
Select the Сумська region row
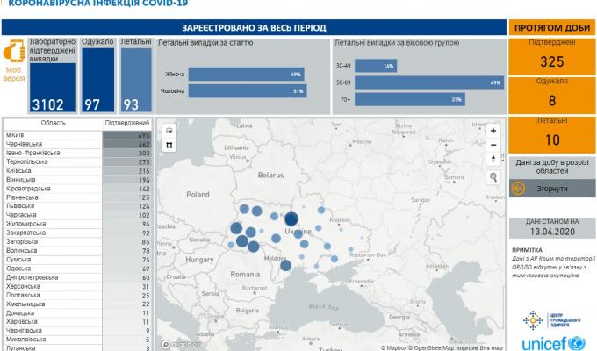coord(77,260)
